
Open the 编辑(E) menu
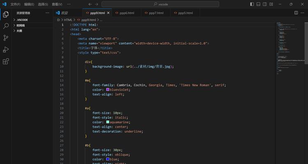(x=29, y=5)
